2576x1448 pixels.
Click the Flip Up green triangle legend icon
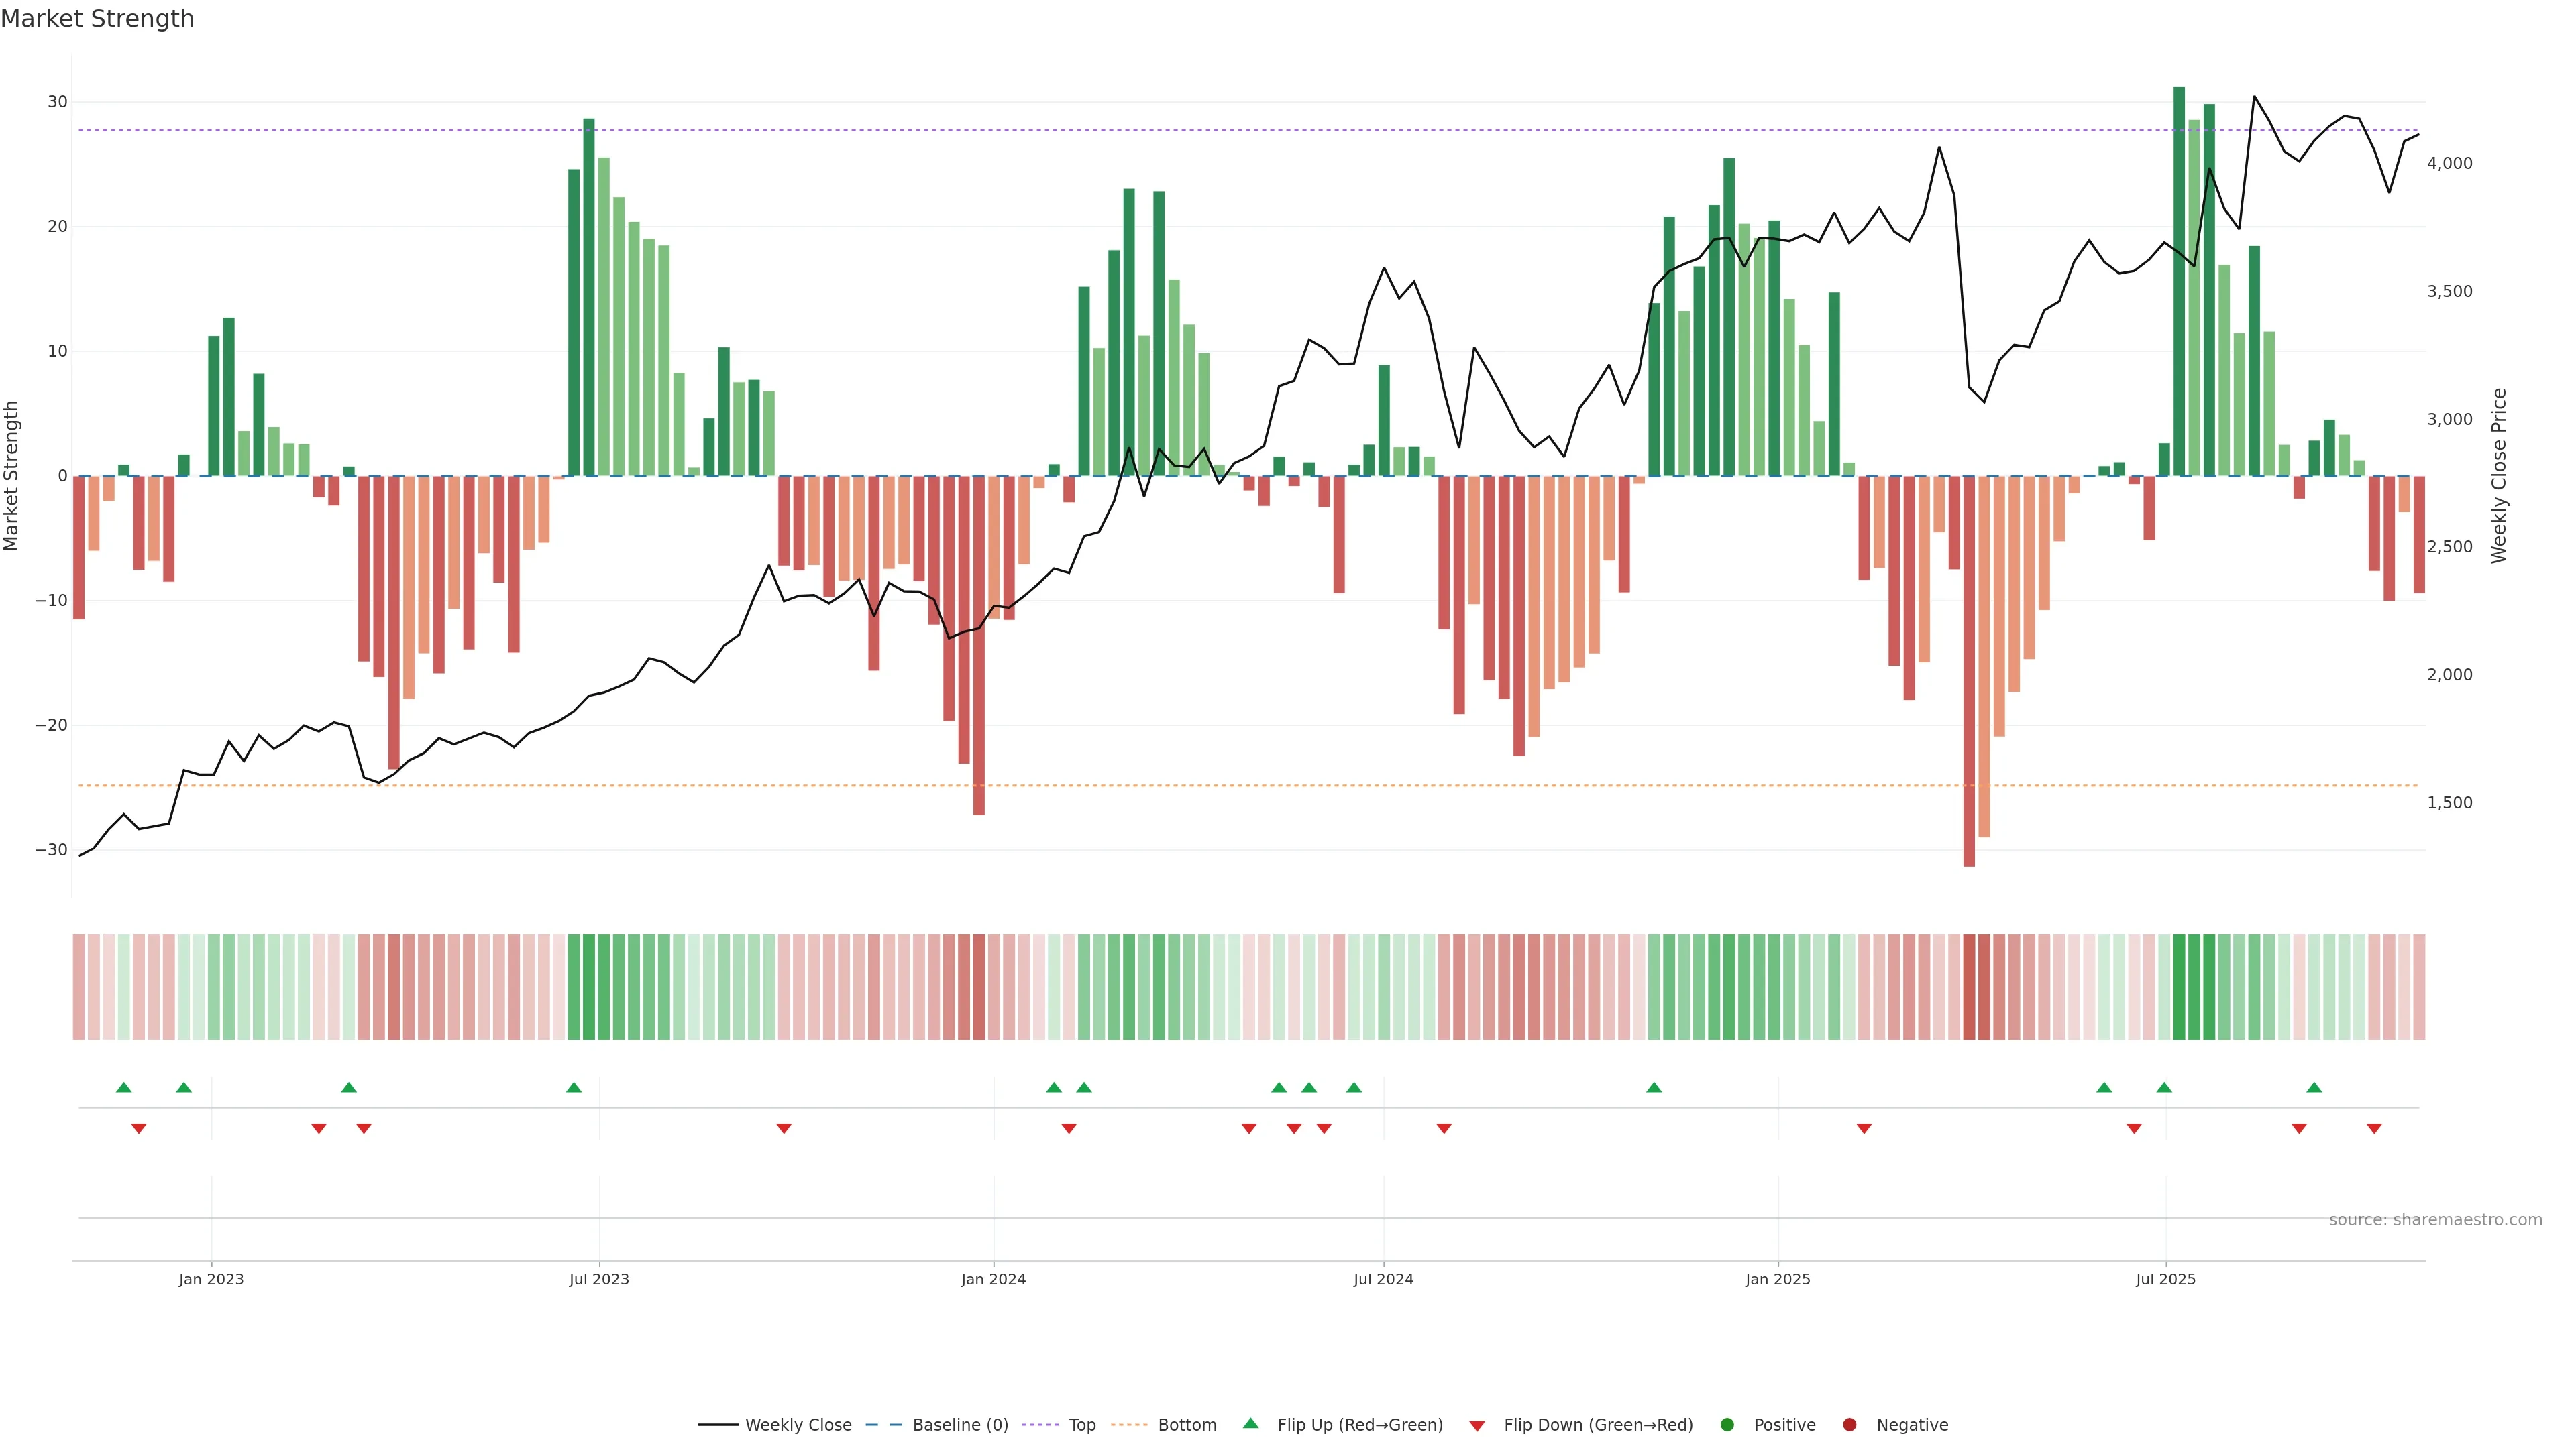pos(1250,1423)
